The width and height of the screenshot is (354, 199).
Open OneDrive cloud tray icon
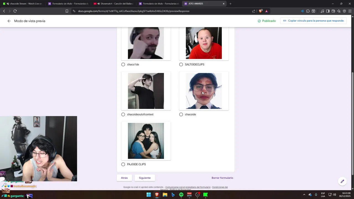tap(310, 195)
